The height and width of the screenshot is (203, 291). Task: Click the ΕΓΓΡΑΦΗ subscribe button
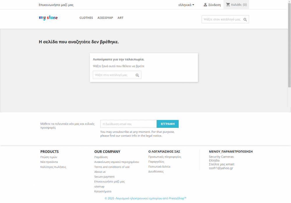168,124
